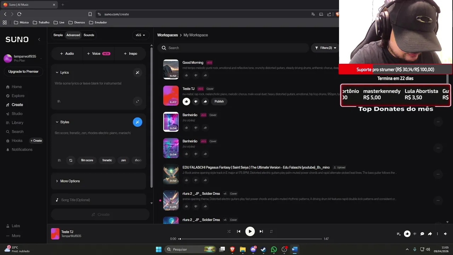Open saved styles library icon in Styles panel

coord(59,160)
